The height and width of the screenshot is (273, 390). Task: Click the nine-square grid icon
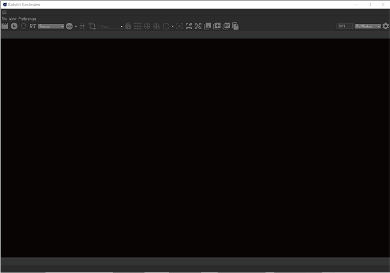point(138,26)
